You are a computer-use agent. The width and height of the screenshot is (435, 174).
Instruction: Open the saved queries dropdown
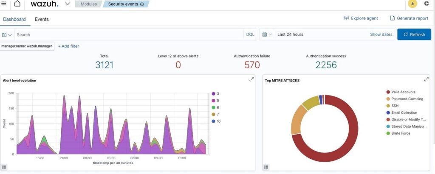[x=7, y=34]
